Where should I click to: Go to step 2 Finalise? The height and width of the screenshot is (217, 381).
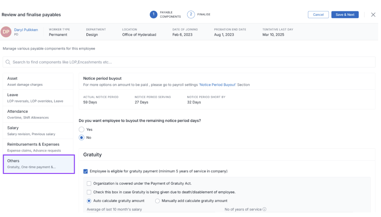tap(191, 14)
